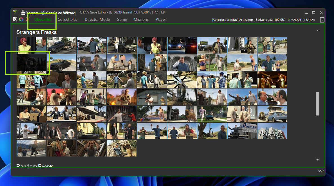Select the man with minigun explosion thumbnail
Viewport: 334px width, 186px height.
coord(122,97)
